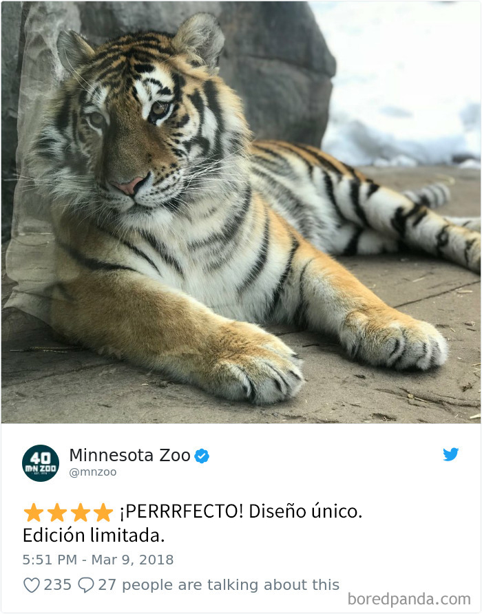Open '27 people are talking about this'

click(219, 585)
